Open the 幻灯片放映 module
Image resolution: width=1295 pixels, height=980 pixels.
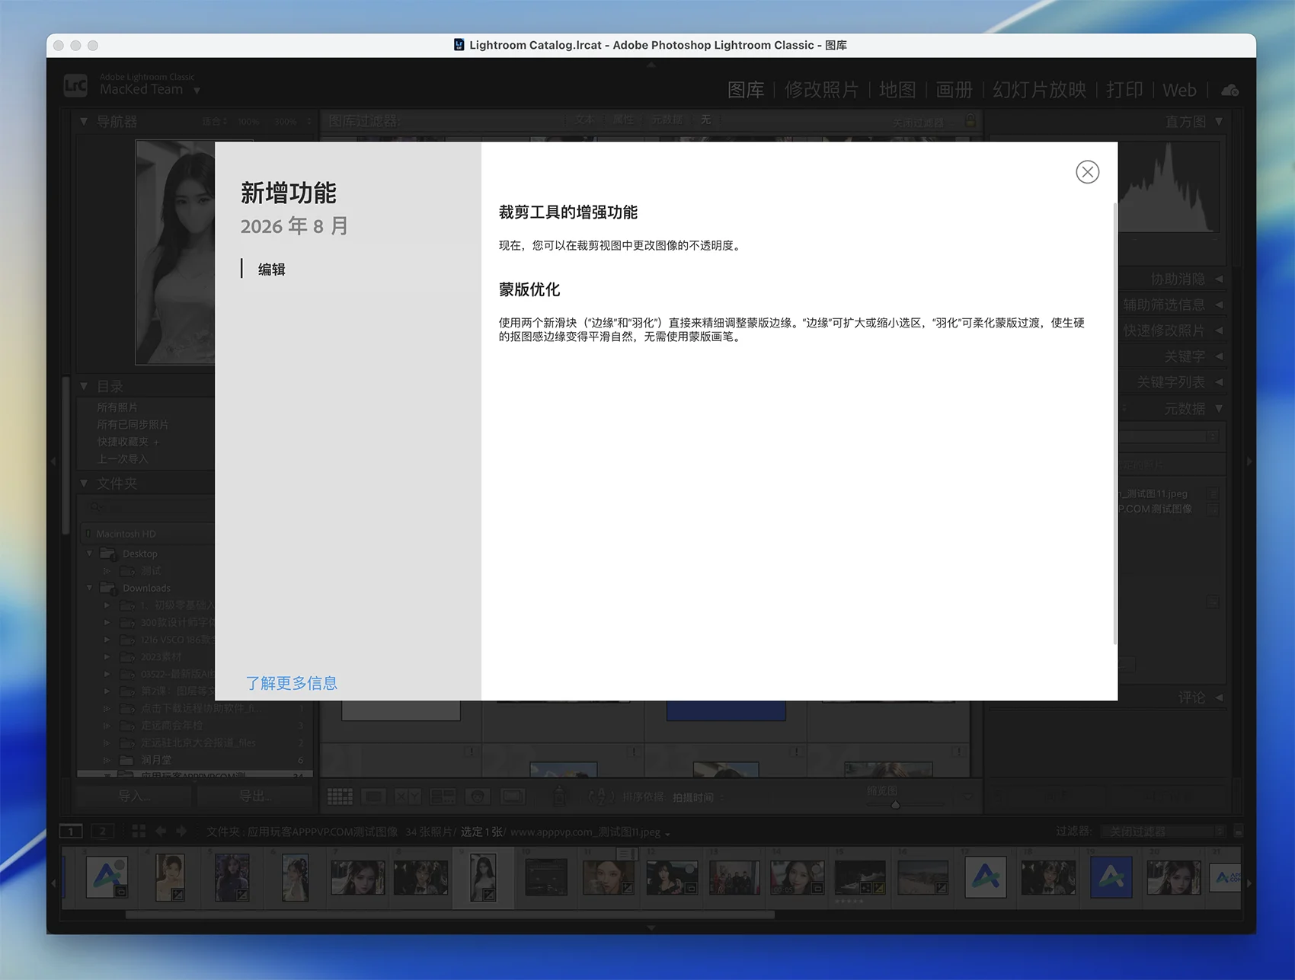1039,90
